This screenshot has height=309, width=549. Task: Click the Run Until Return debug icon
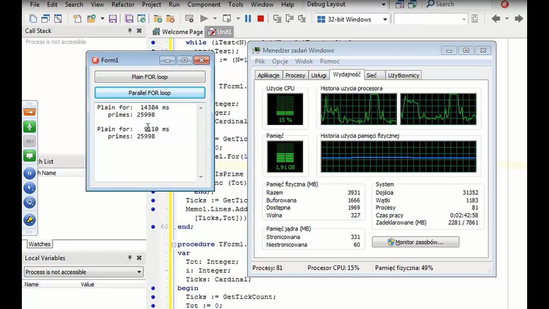click(302, 19)
